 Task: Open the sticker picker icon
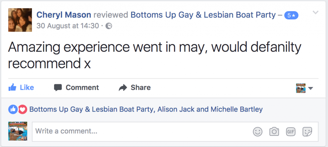(x=307, y=131)
